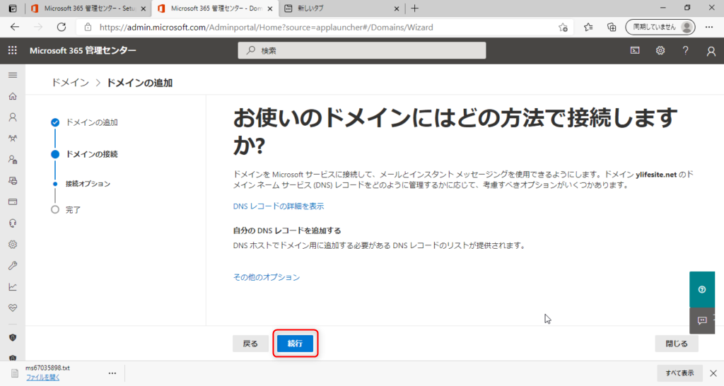Open the browser settings and more menu
Image resolution: width=724 pixels, height=386 pixels.
click(709, 28)
